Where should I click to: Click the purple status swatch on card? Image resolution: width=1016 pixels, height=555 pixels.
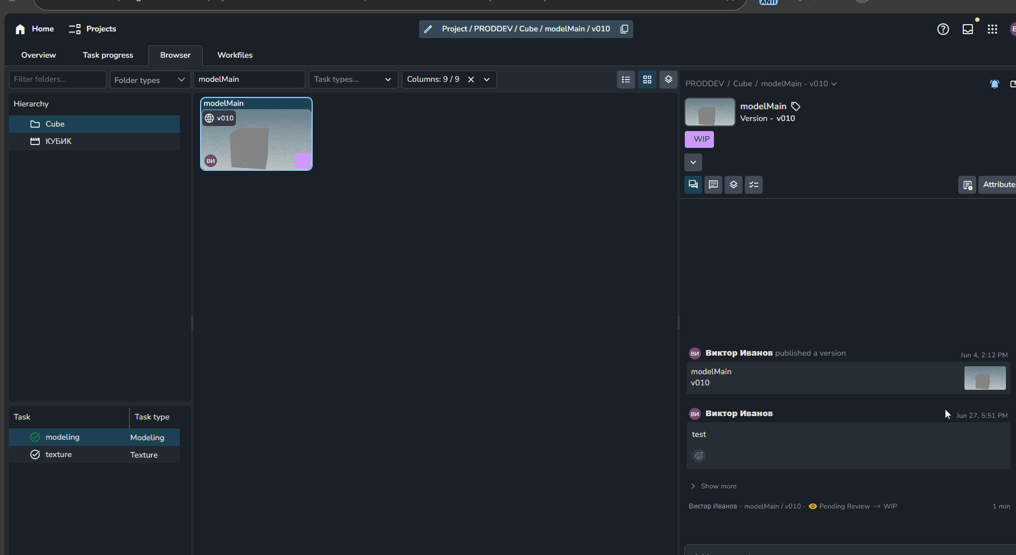coord(302,161)
